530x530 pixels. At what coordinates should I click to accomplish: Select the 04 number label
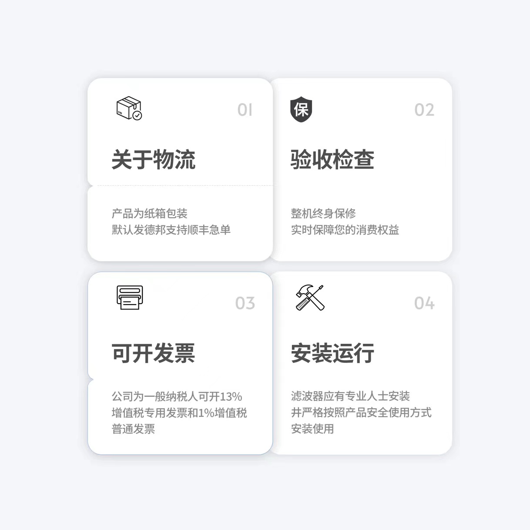pyautogui.click(x=424, y=303)
